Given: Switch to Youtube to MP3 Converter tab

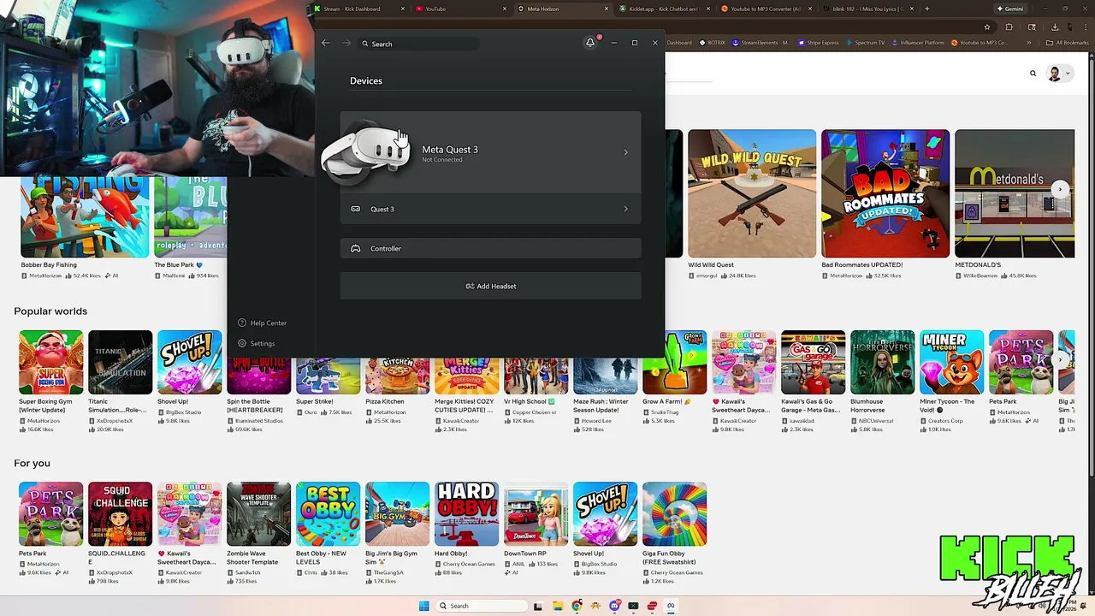Looking at the screenshot, I should [767, 9].
